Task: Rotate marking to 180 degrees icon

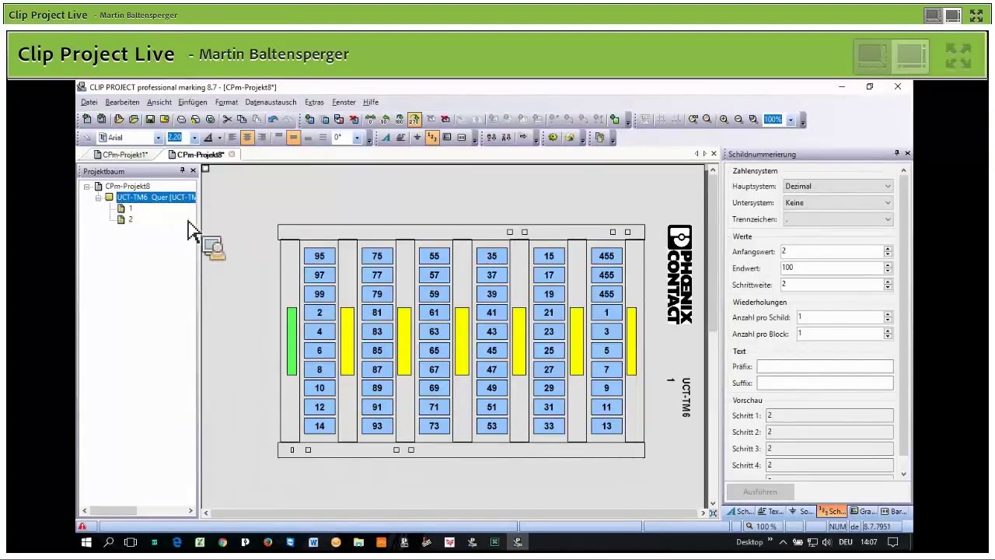Action: click(x=400, y=120)
